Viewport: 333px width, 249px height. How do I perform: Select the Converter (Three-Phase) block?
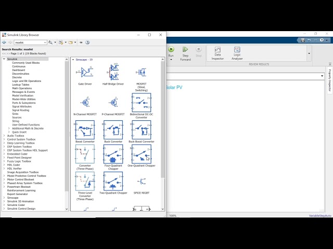click(x=85, y=154)
